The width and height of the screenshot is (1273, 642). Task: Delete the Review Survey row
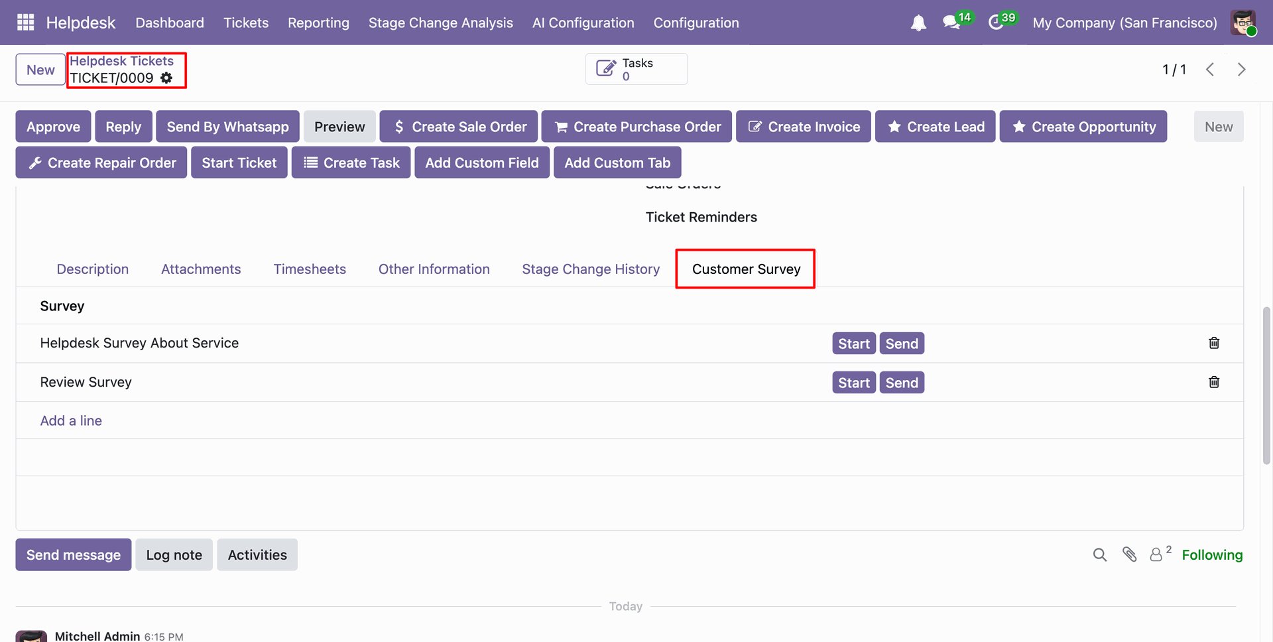point(1213,382)
